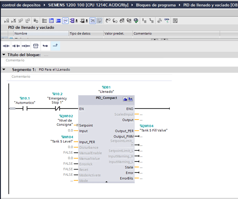Click the Insert network toolbar icon
238x199 pixels.
[7, 21]
